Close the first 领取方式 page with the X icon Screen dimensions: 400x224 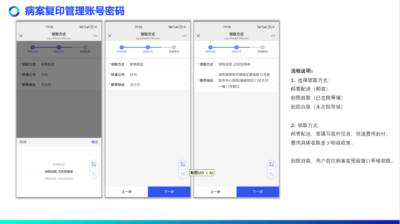(21, 36)
